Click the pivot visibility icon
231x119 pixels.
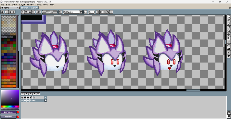pyautogui.click(x=60, y=12)
